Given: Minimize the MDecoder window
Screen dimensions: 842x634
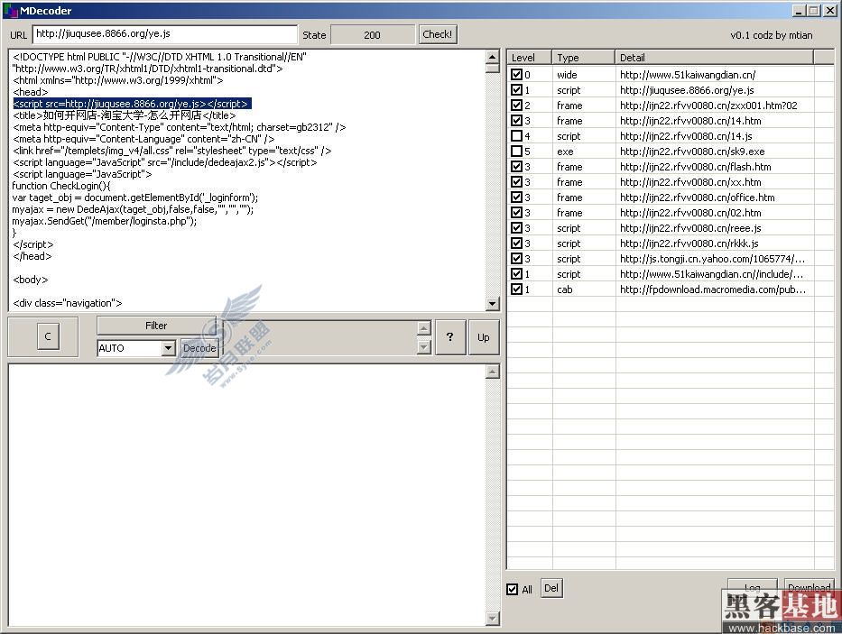Looking at the screenshot, I should [x=799, y=10].
